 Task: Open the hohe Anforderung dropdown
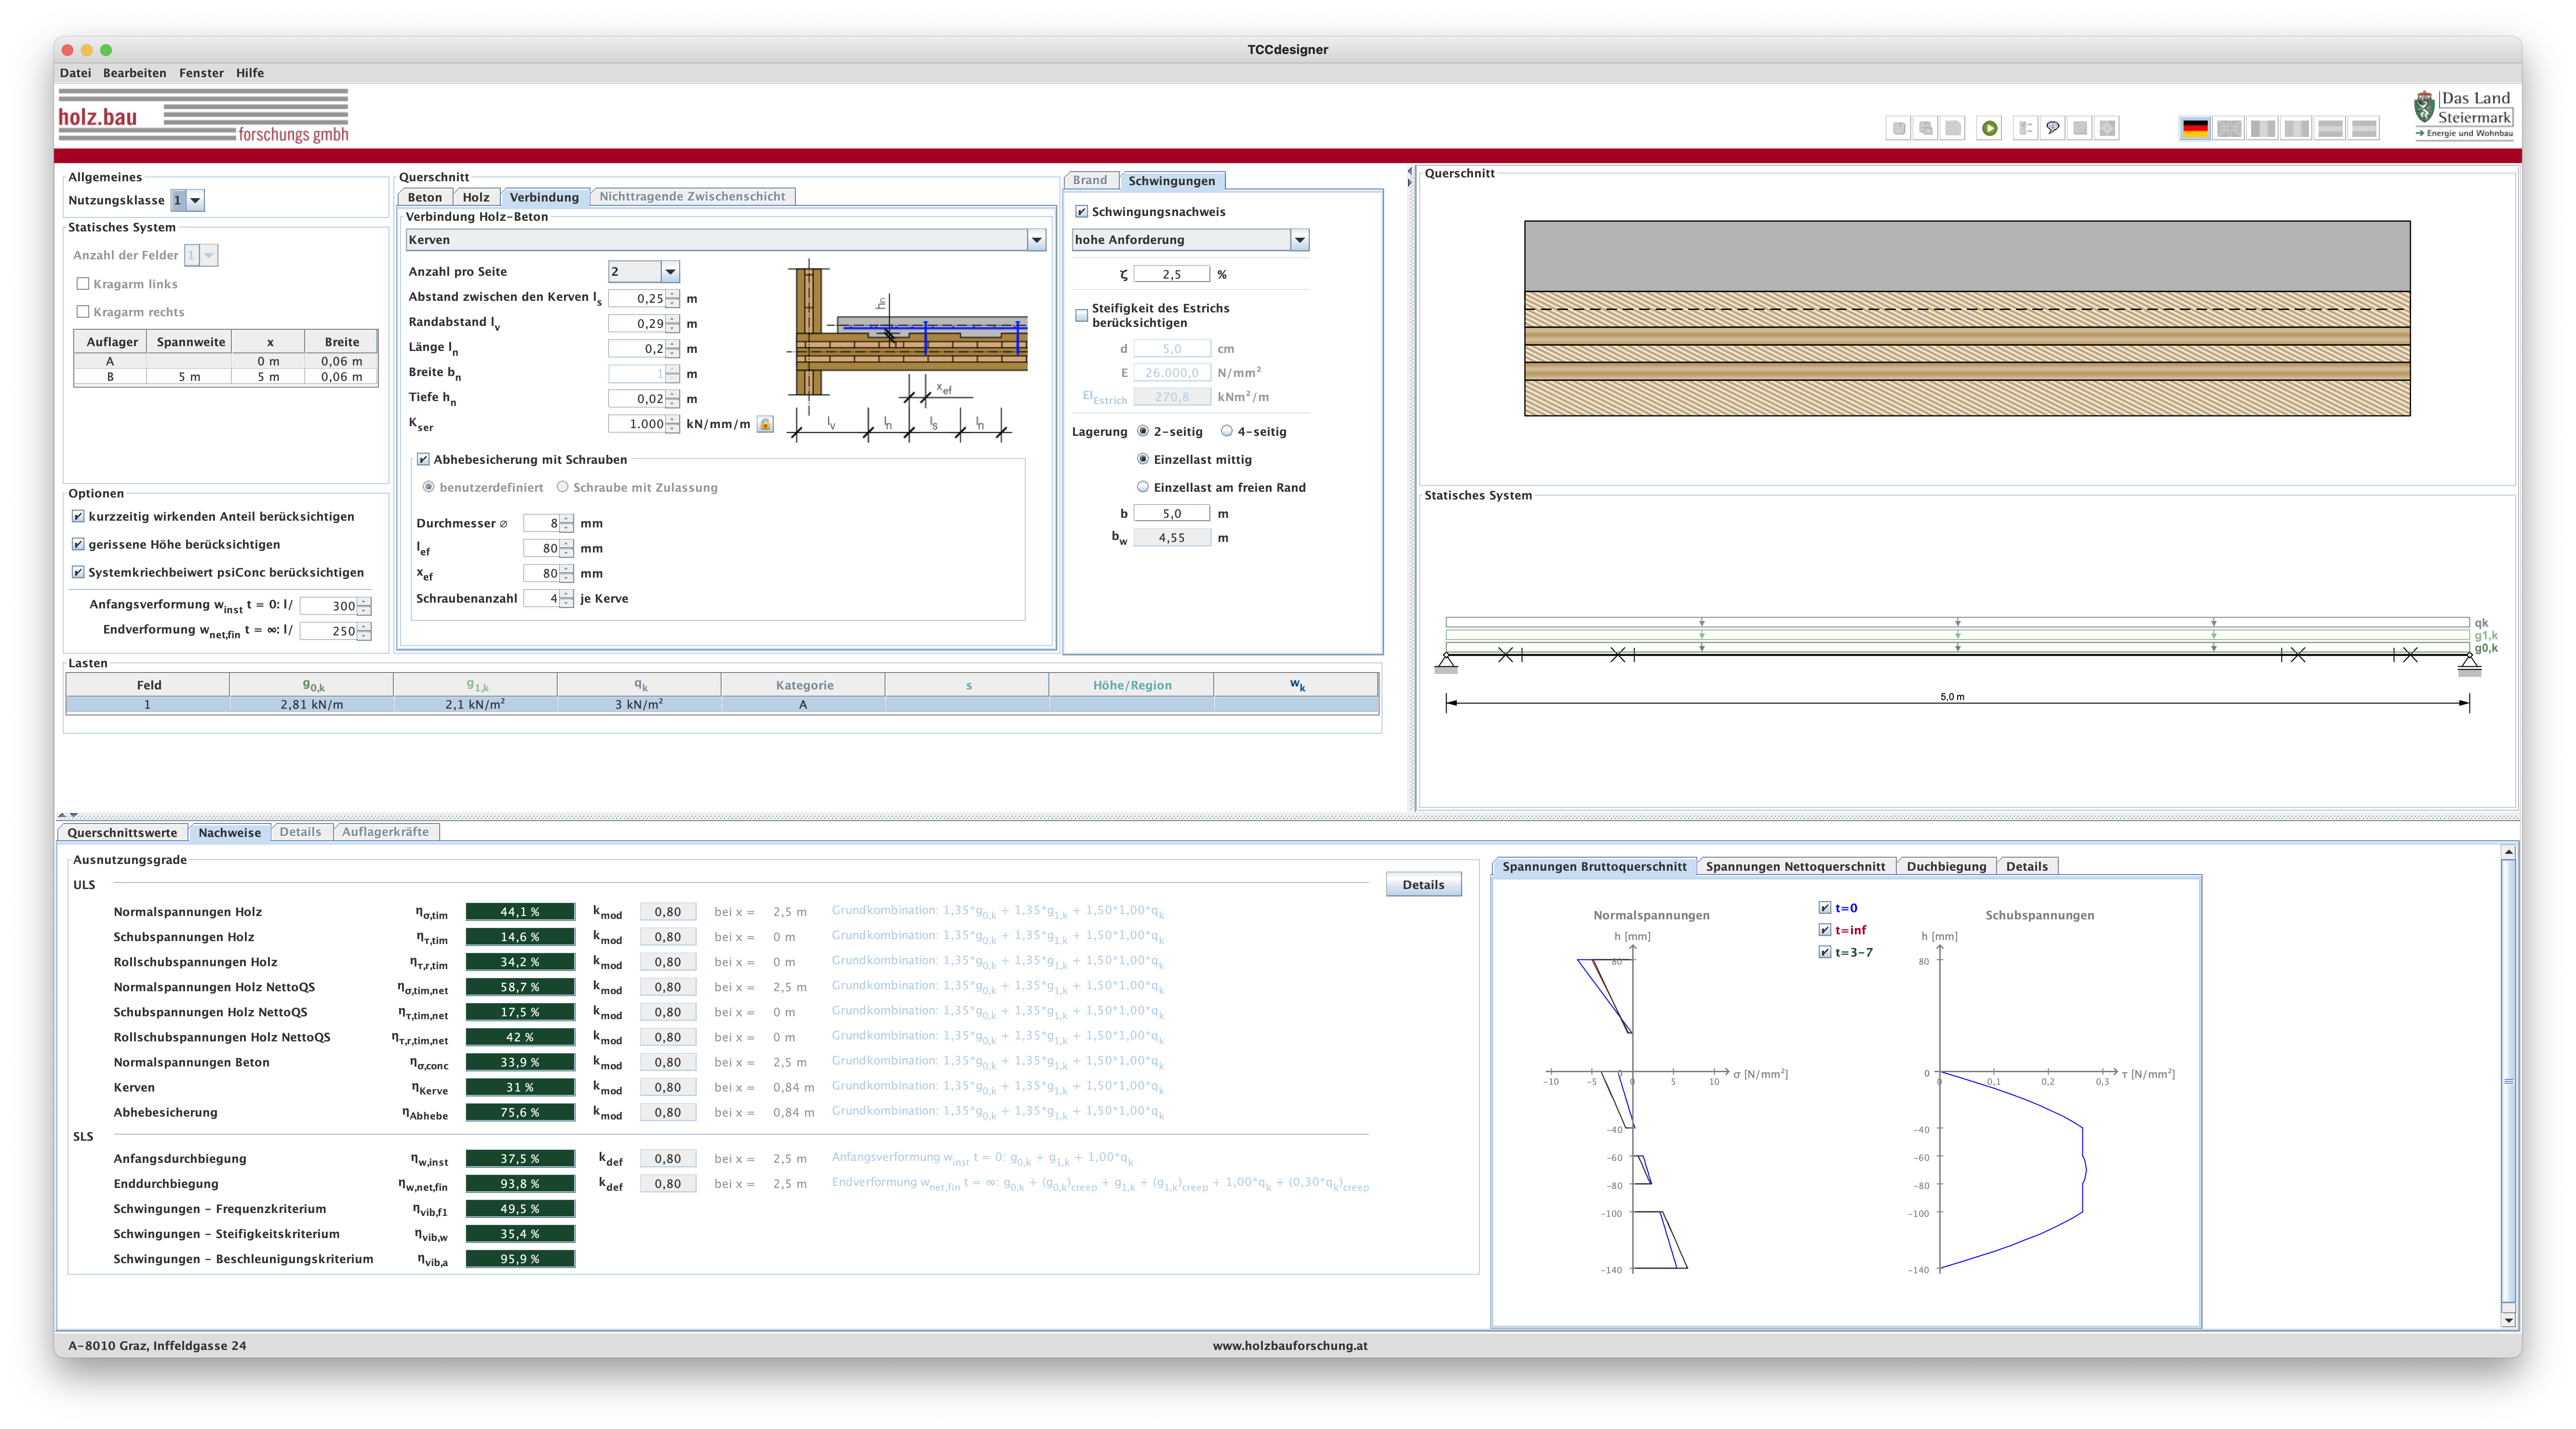[1299, 240]
